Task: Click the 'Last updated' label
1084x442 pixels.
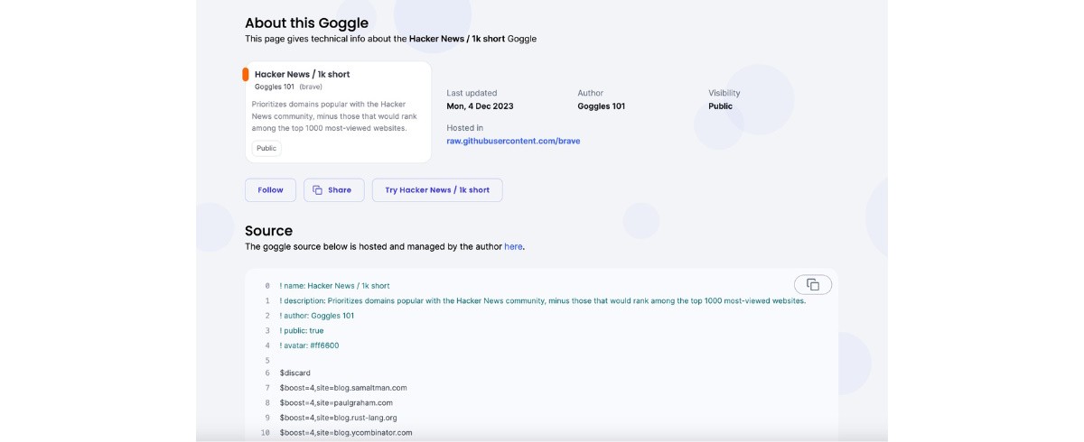Action: point(472,93)
